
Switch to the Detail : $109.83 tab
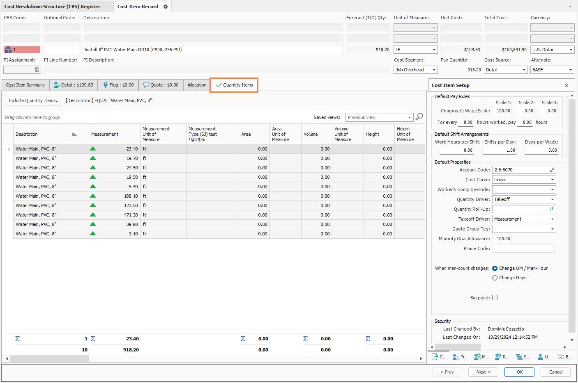pyautogui.click(x=74, y=85)
